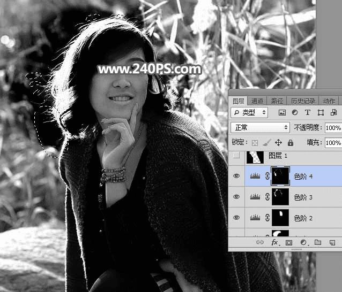342x292 pixels.
Task: Filter layers by adjustment layer icon
Action: pos(295,112)
